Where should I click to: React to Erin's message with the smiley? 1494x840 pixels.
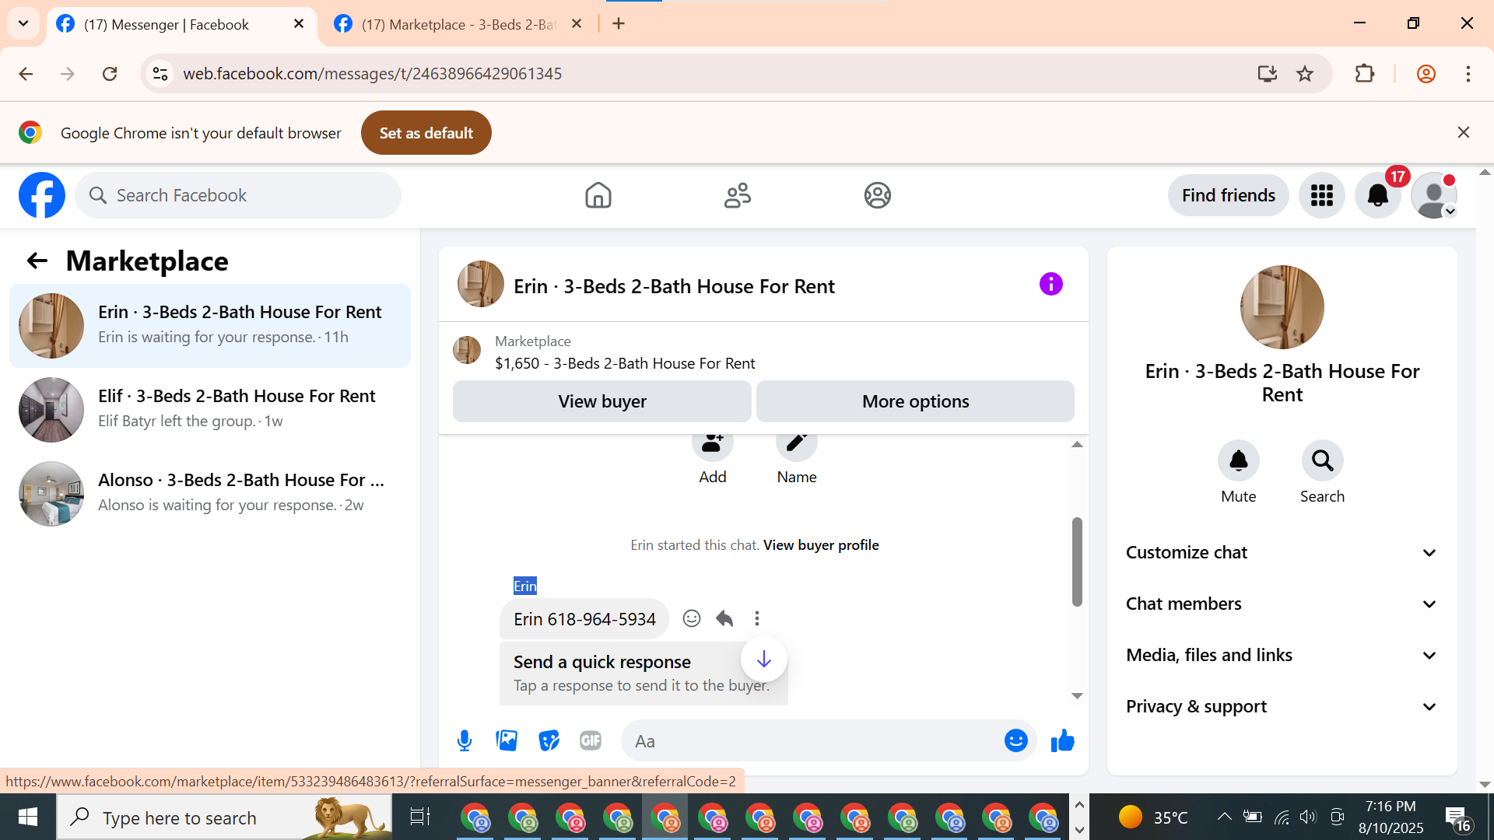pyautogui.click(x=691, y=618)
